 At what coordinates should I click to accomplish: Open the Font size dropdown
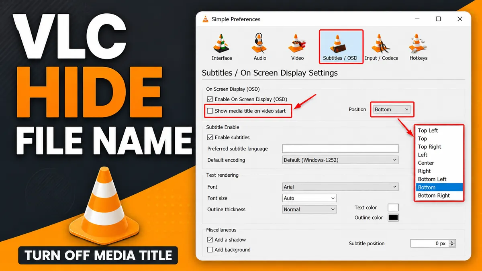310,198
